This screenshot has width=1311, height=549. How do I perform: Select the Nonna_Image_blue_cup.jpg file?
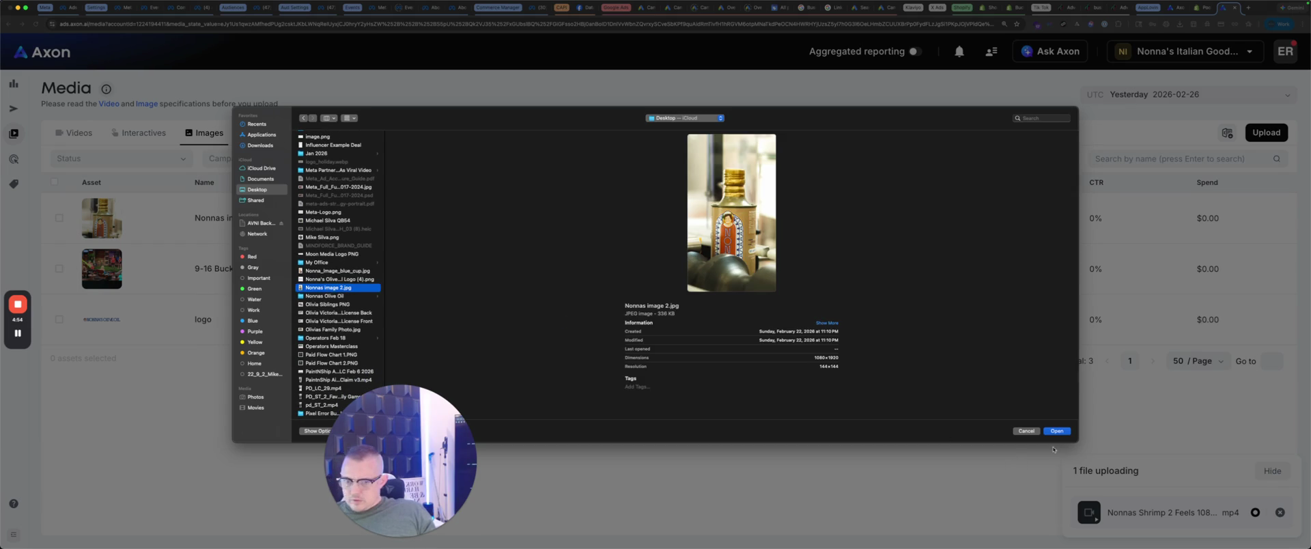pyautogui.click(x=337, y=271)
